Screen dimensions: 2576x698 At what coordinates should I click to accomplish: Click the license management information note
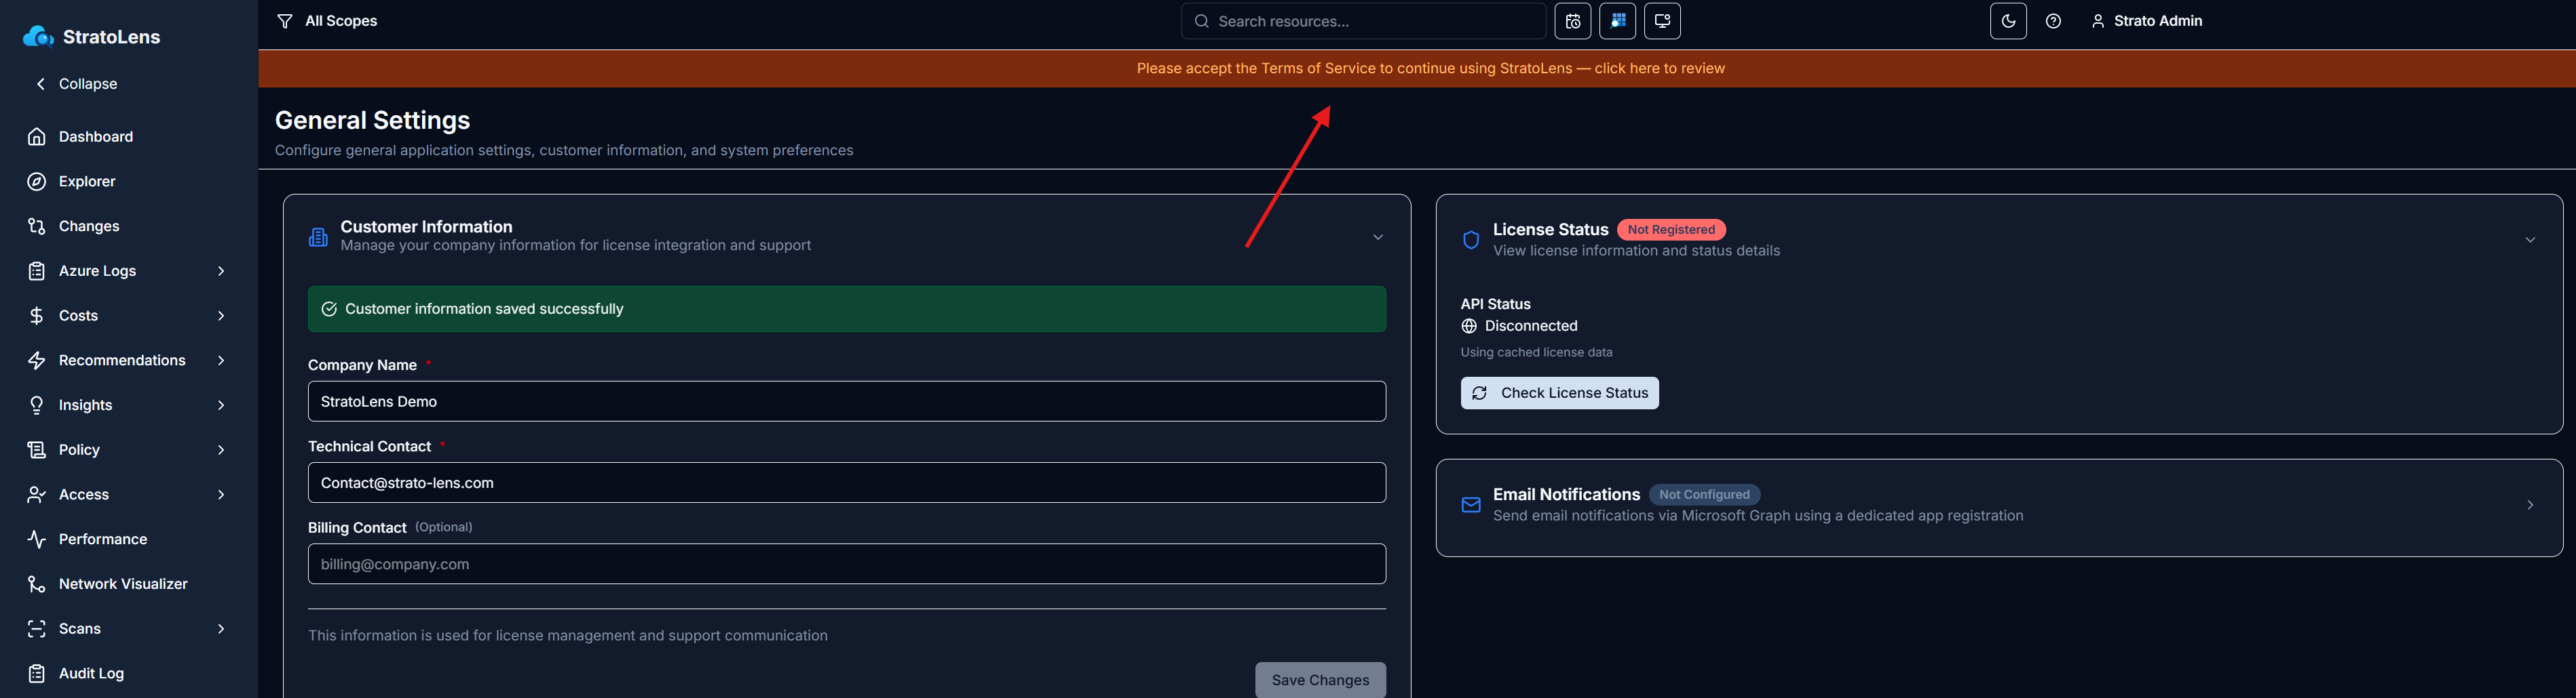tap(567, 636)
